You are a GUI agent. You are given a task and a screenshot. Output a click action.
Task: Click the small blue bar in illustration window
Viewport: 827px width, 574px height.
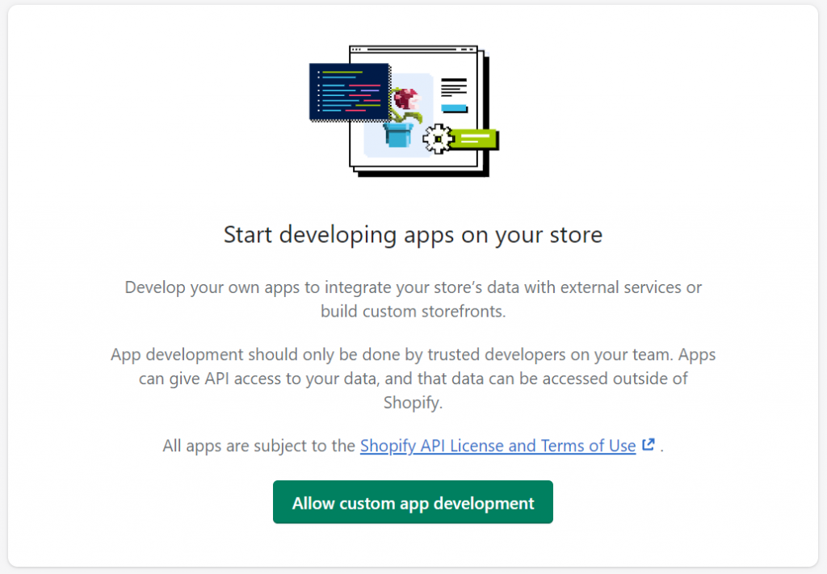[454, 108]
